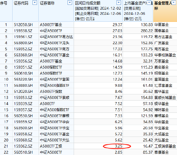Select the name cell 中证A500ETF华宝
The width and height of the screenshot is (177, 155).
[x=55, y=128]
